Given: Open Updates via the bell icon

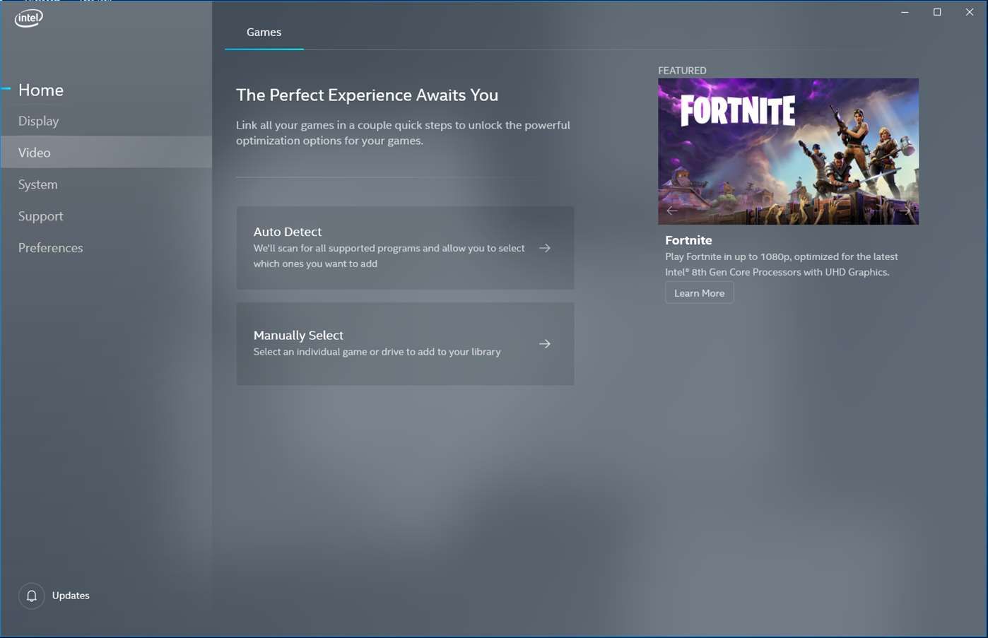Looking at the screenshot, I should click(x=31, y=596).
